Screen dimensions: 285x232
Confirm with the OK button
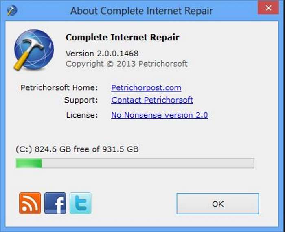[218, 203]
